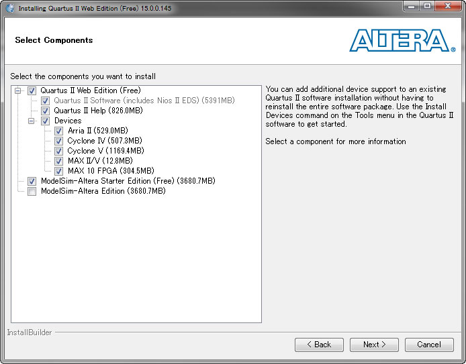
Task: Click the Select Components heading
Action: coord(54,40)
